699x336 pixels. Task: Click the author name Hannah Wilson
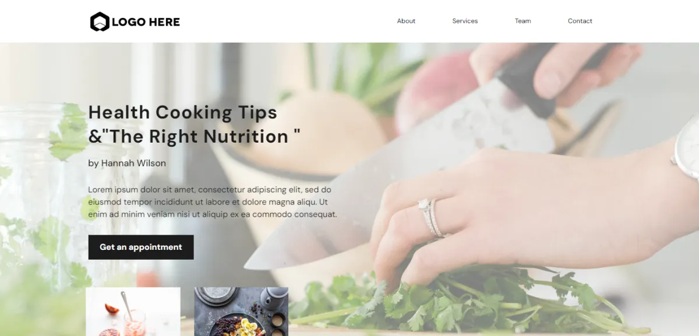coord(127,163)
